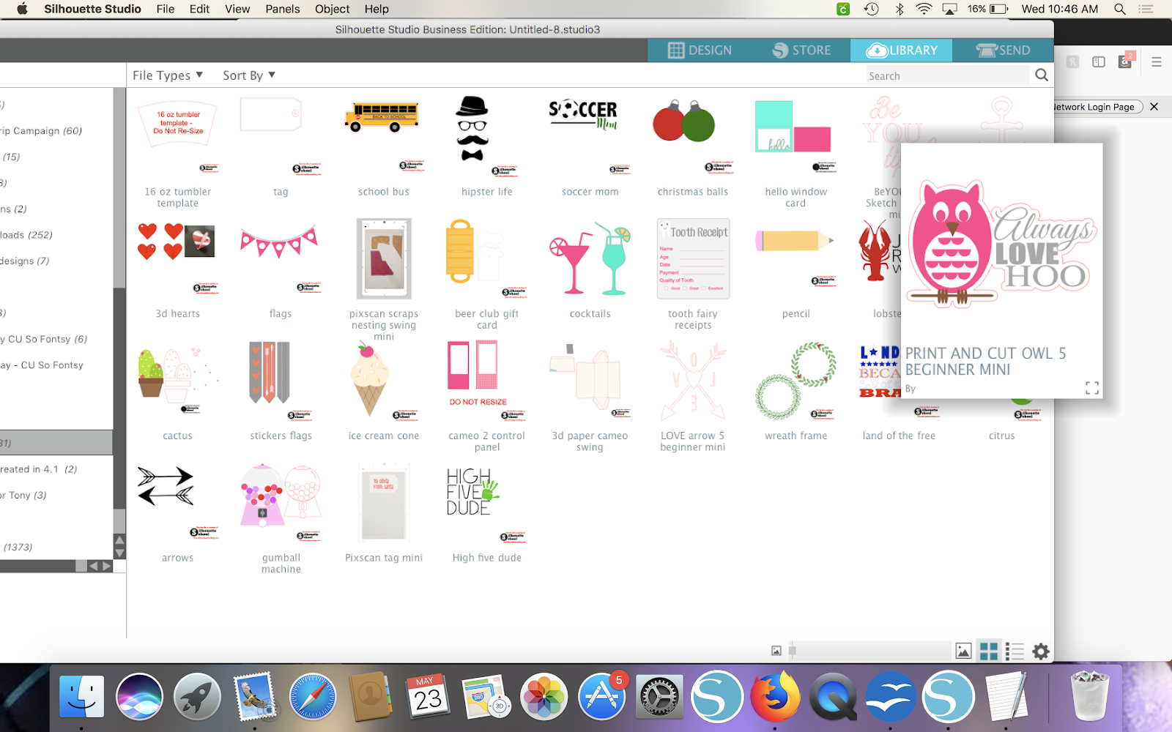Open Trash in the dock
Viewport: 1172px width, 732px height.
tap(1089, 696)
